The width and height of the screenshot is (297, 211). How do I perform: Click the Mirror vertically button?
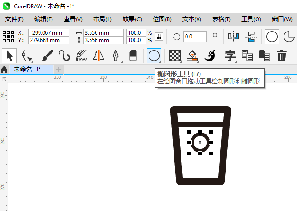pyautogui.click(x=251, y=37)
